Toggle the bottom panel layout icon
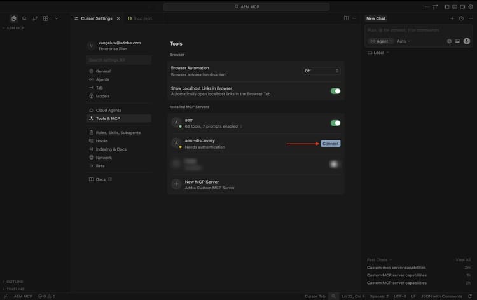The height and width of the screenshot is (300, 477). coord(455,7)
